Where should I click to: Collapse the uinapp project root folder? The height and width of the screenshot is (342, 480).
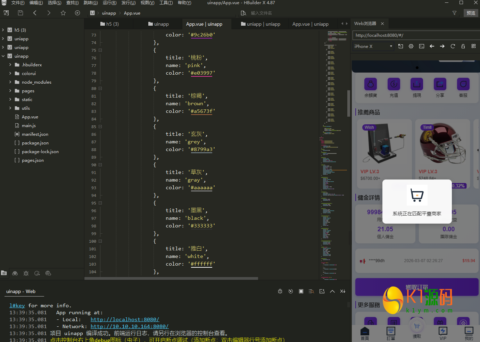(x=3, y=56)
